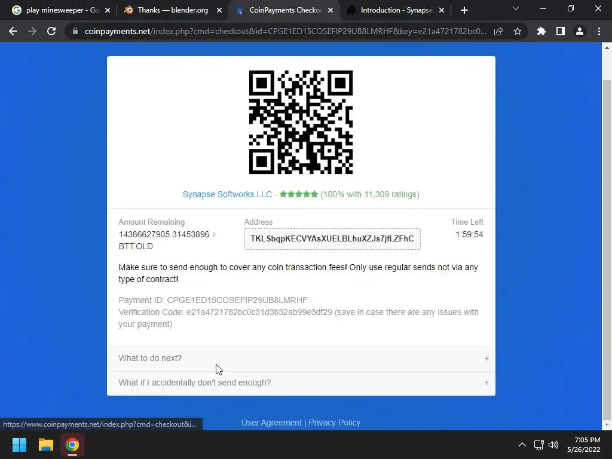Close the Thanks — blender.org tab
The height and width of the screenshot is (459, 612).
click(219, 10)
